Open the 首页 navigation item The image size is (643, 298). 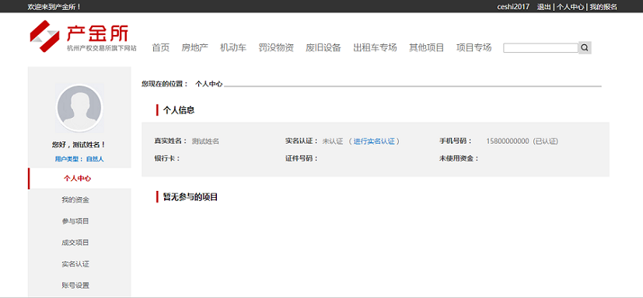click(161, 48)
